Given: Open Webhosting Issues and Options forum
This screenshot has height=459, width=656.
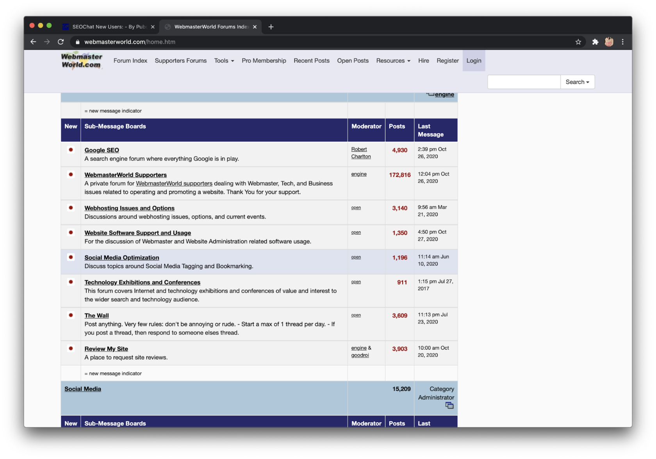Looking at the screenshot, I should coord(130,208).
